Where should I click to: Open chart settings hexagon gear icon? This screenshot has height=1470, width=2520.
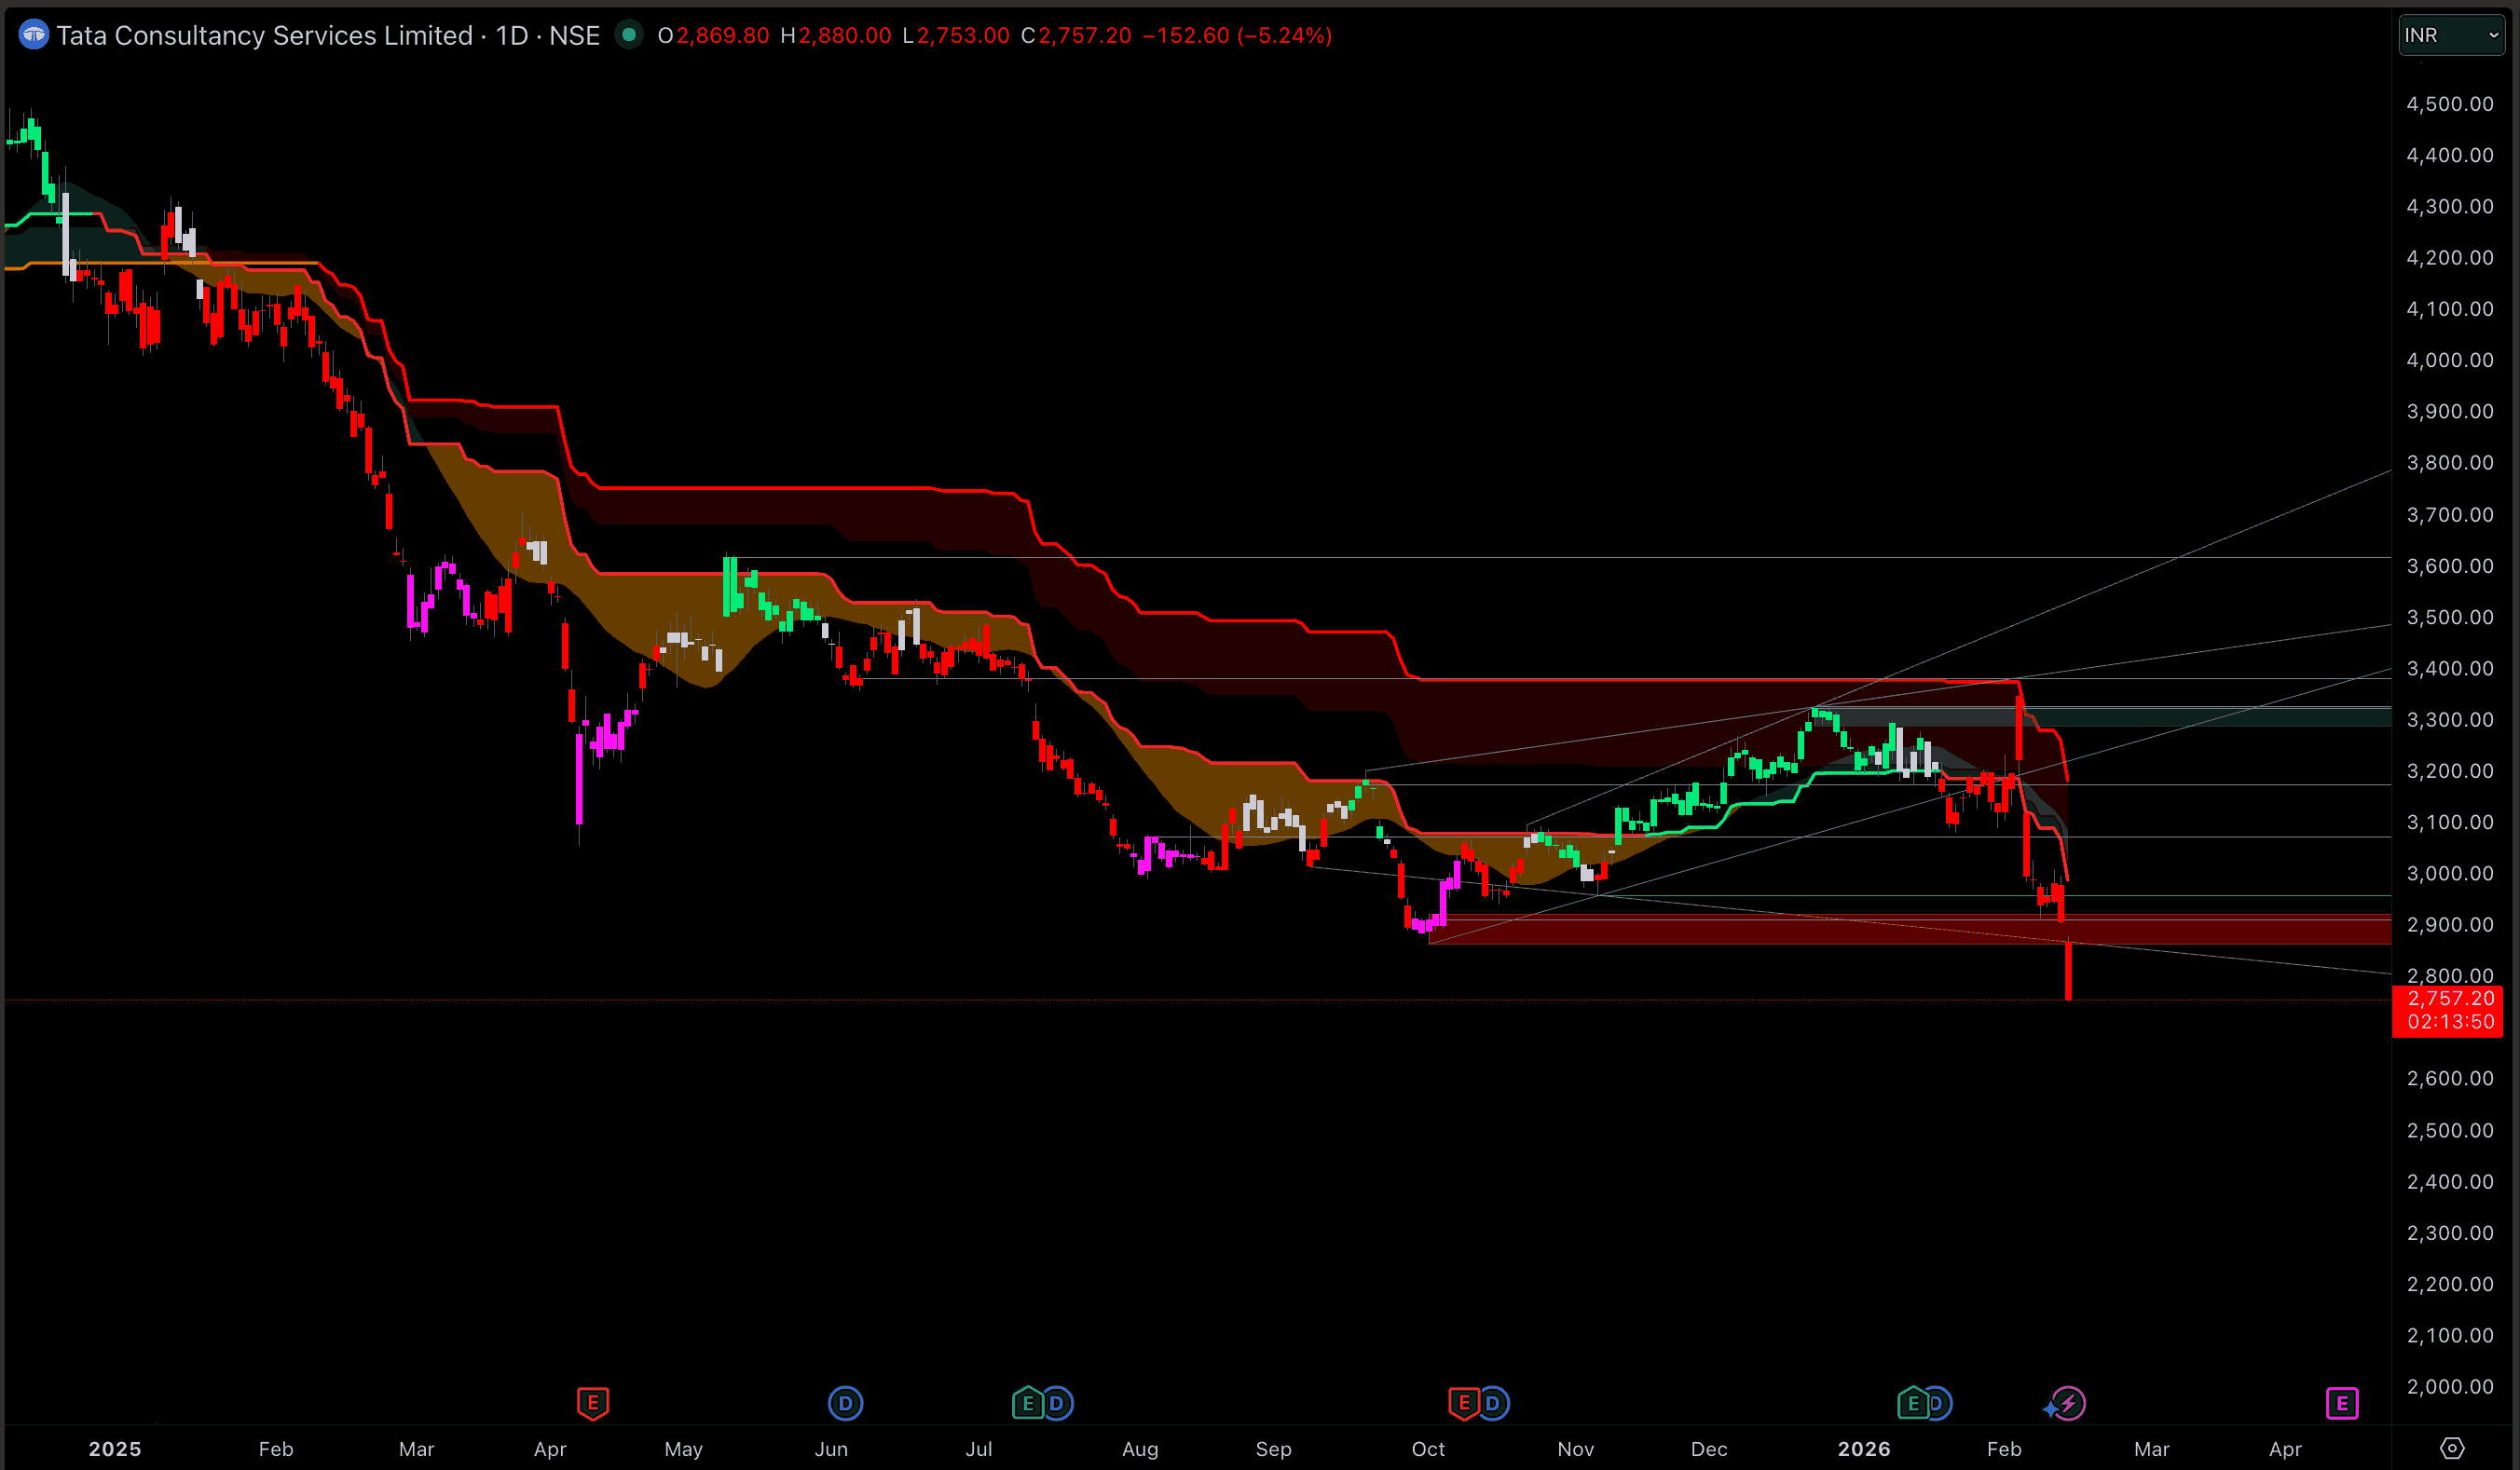2452,1448
